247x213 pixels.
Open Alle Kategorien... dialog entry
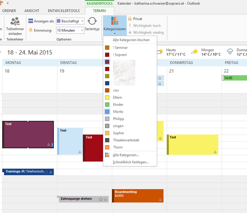(130, 155)
